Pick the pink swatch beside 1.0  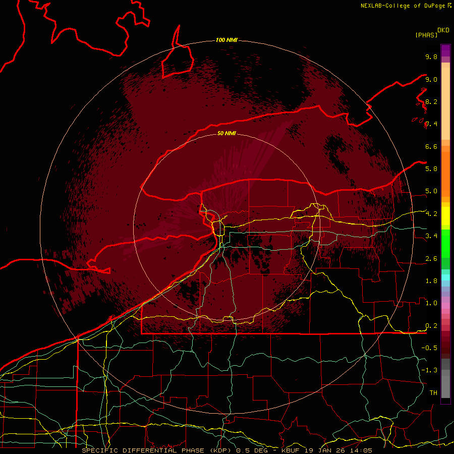(445, 305)
